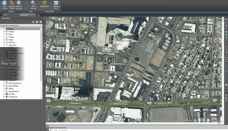Collapse the Drawing1 root node

pos(2,29)
